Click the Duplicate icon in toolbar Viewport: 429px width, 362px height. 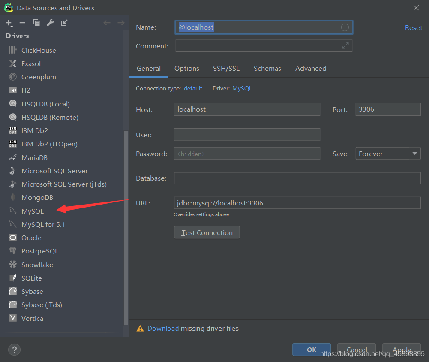tap(36, 23)
